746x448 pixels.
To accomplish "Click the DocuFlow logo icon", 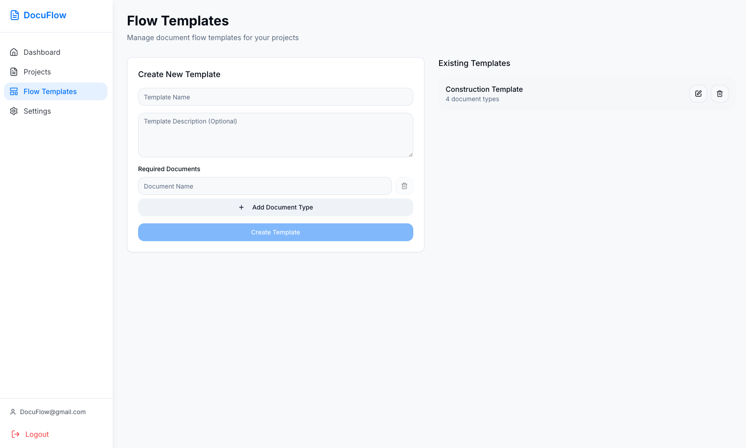I will [x=15, y=15].
